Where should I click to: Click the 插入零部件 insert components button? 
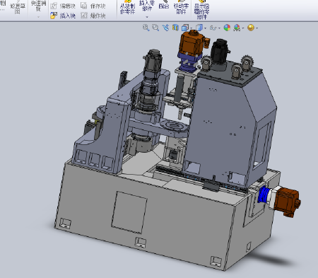coord(147,6)
